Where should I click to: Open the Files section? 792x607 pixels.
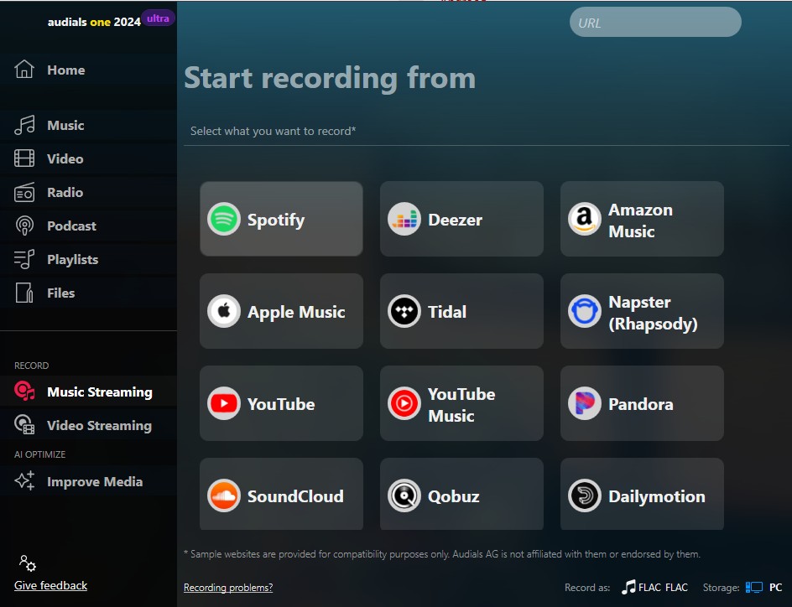click(88, 293)
